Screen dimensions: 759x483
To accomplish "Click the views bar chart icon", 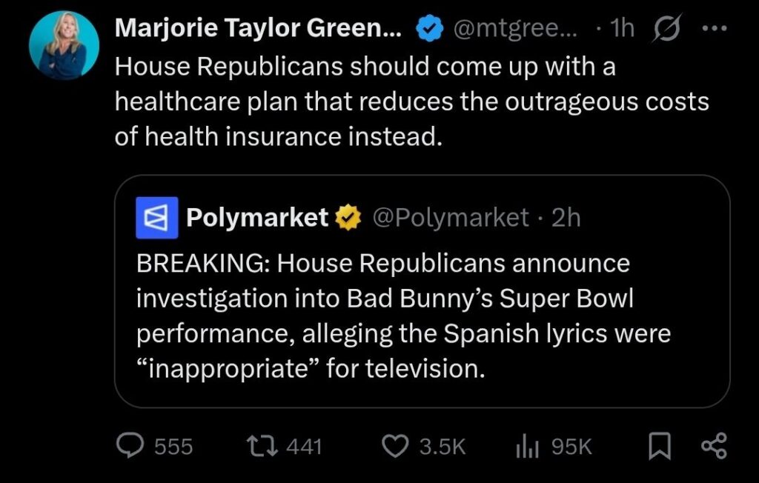I will [x=526, y=445].
